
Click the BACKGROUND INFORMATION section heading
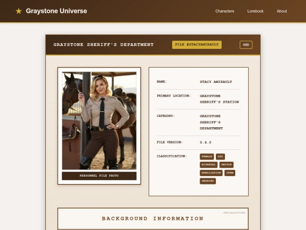pyautogui.click(x=152, y=219)
